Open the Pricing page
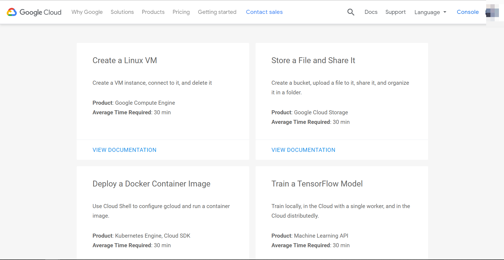The image size is (504, 260). tap(181, 12)
